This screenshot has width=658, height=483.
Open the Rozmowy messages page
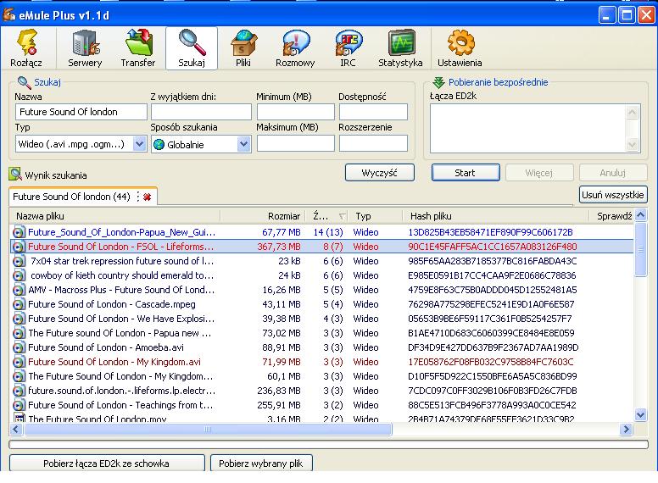pos(295,48)
